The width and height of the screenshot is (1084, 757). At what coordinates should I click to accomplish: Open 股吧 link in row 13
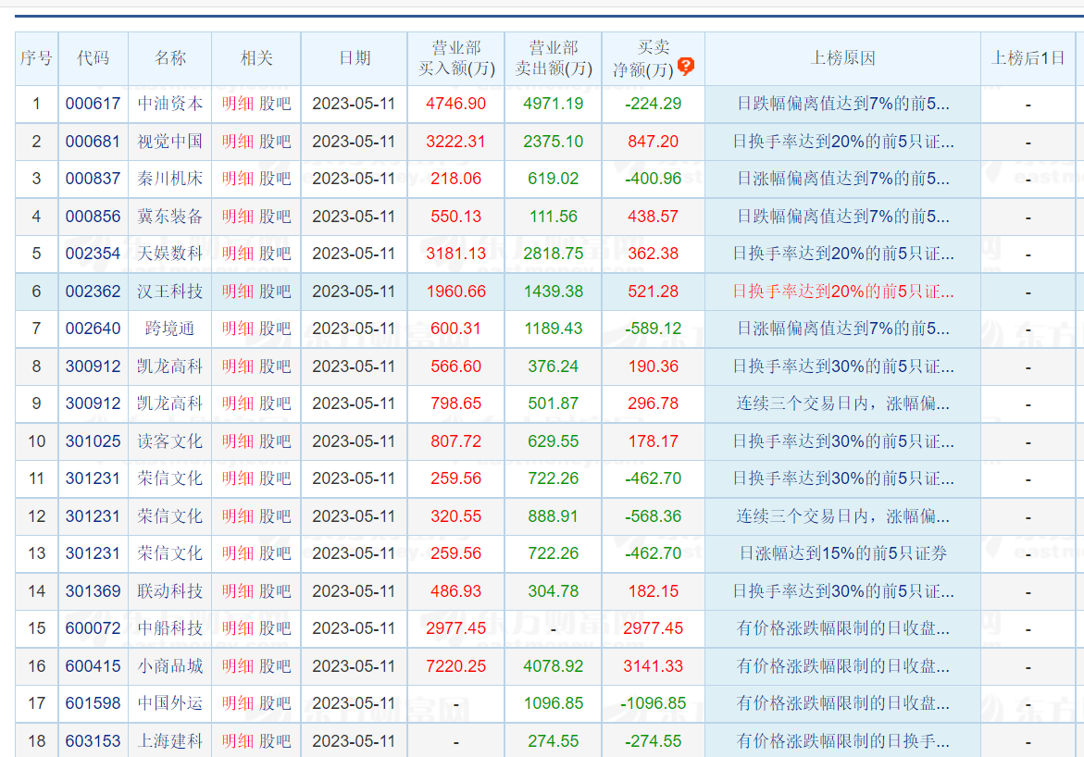point(275,553)
